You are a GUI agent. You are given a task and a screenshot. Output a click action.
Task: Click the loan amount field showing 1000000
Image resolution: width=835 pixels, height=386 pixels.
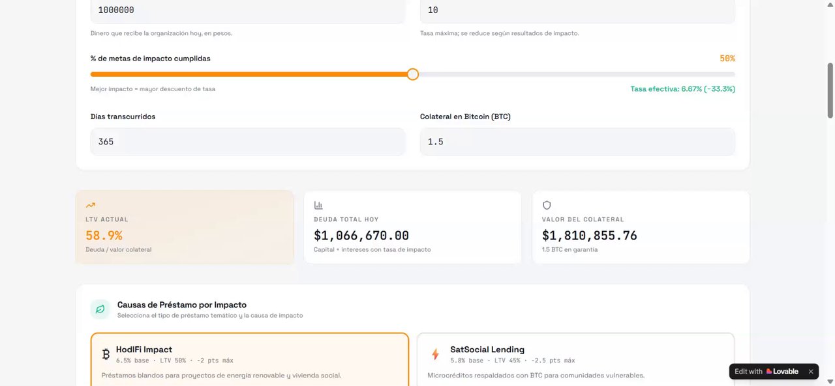[247, 10]
